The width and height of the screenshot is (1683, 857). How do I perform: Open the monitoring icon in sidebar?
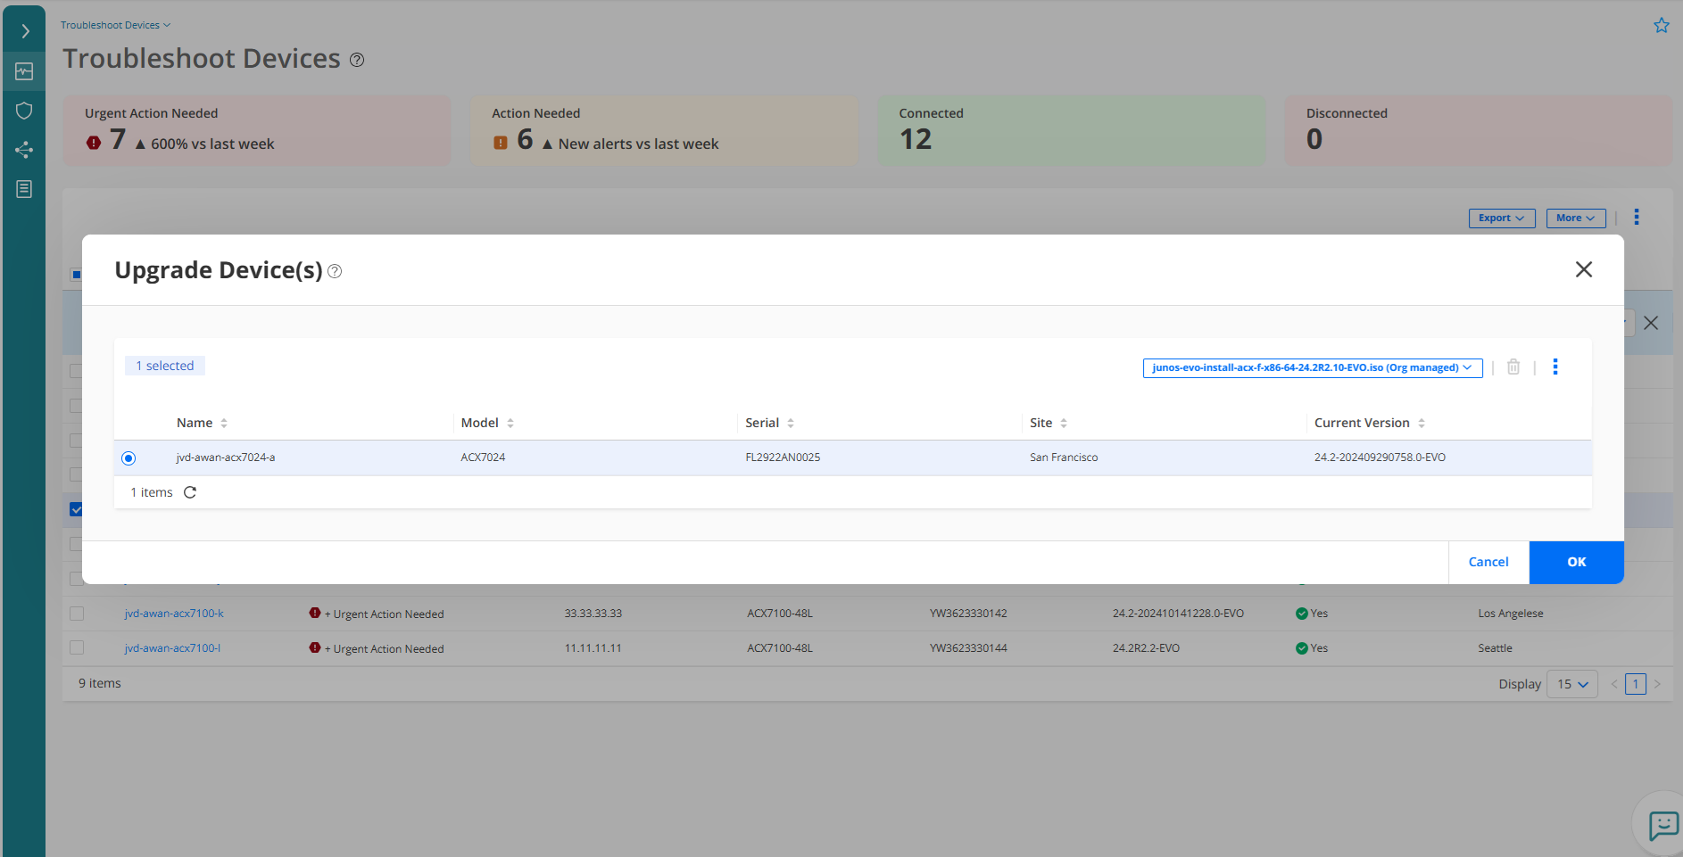(24, 71)
